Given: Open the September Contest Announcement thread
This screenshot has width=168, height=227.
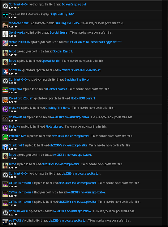Looking at the screenshot, I should point(79,70).
